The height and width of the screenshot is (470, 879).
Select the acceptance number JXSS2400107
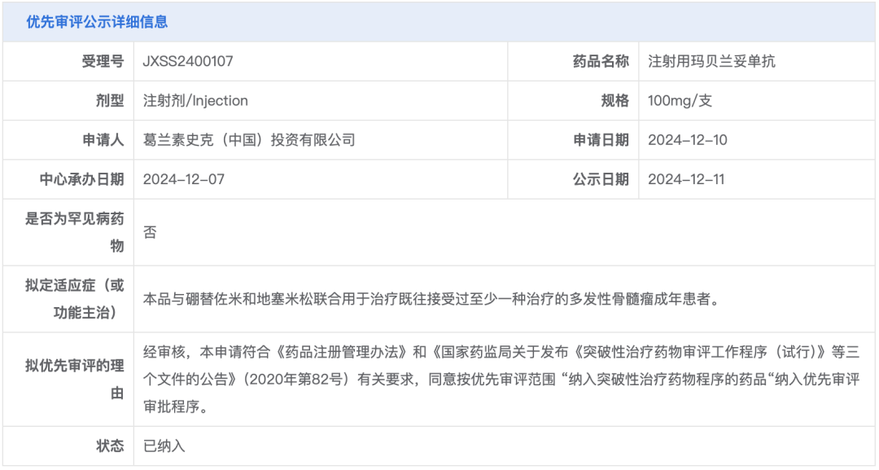pos(188,61)
